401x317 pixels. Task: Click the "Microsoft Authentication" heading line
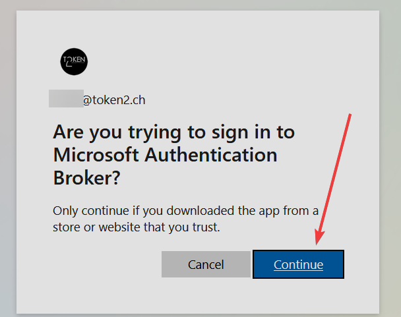pyautogui.click(x=165, y=155)
